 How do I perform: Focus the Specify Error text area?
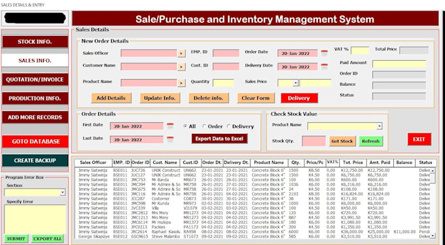pyautogui.click(x=35, y=220)
